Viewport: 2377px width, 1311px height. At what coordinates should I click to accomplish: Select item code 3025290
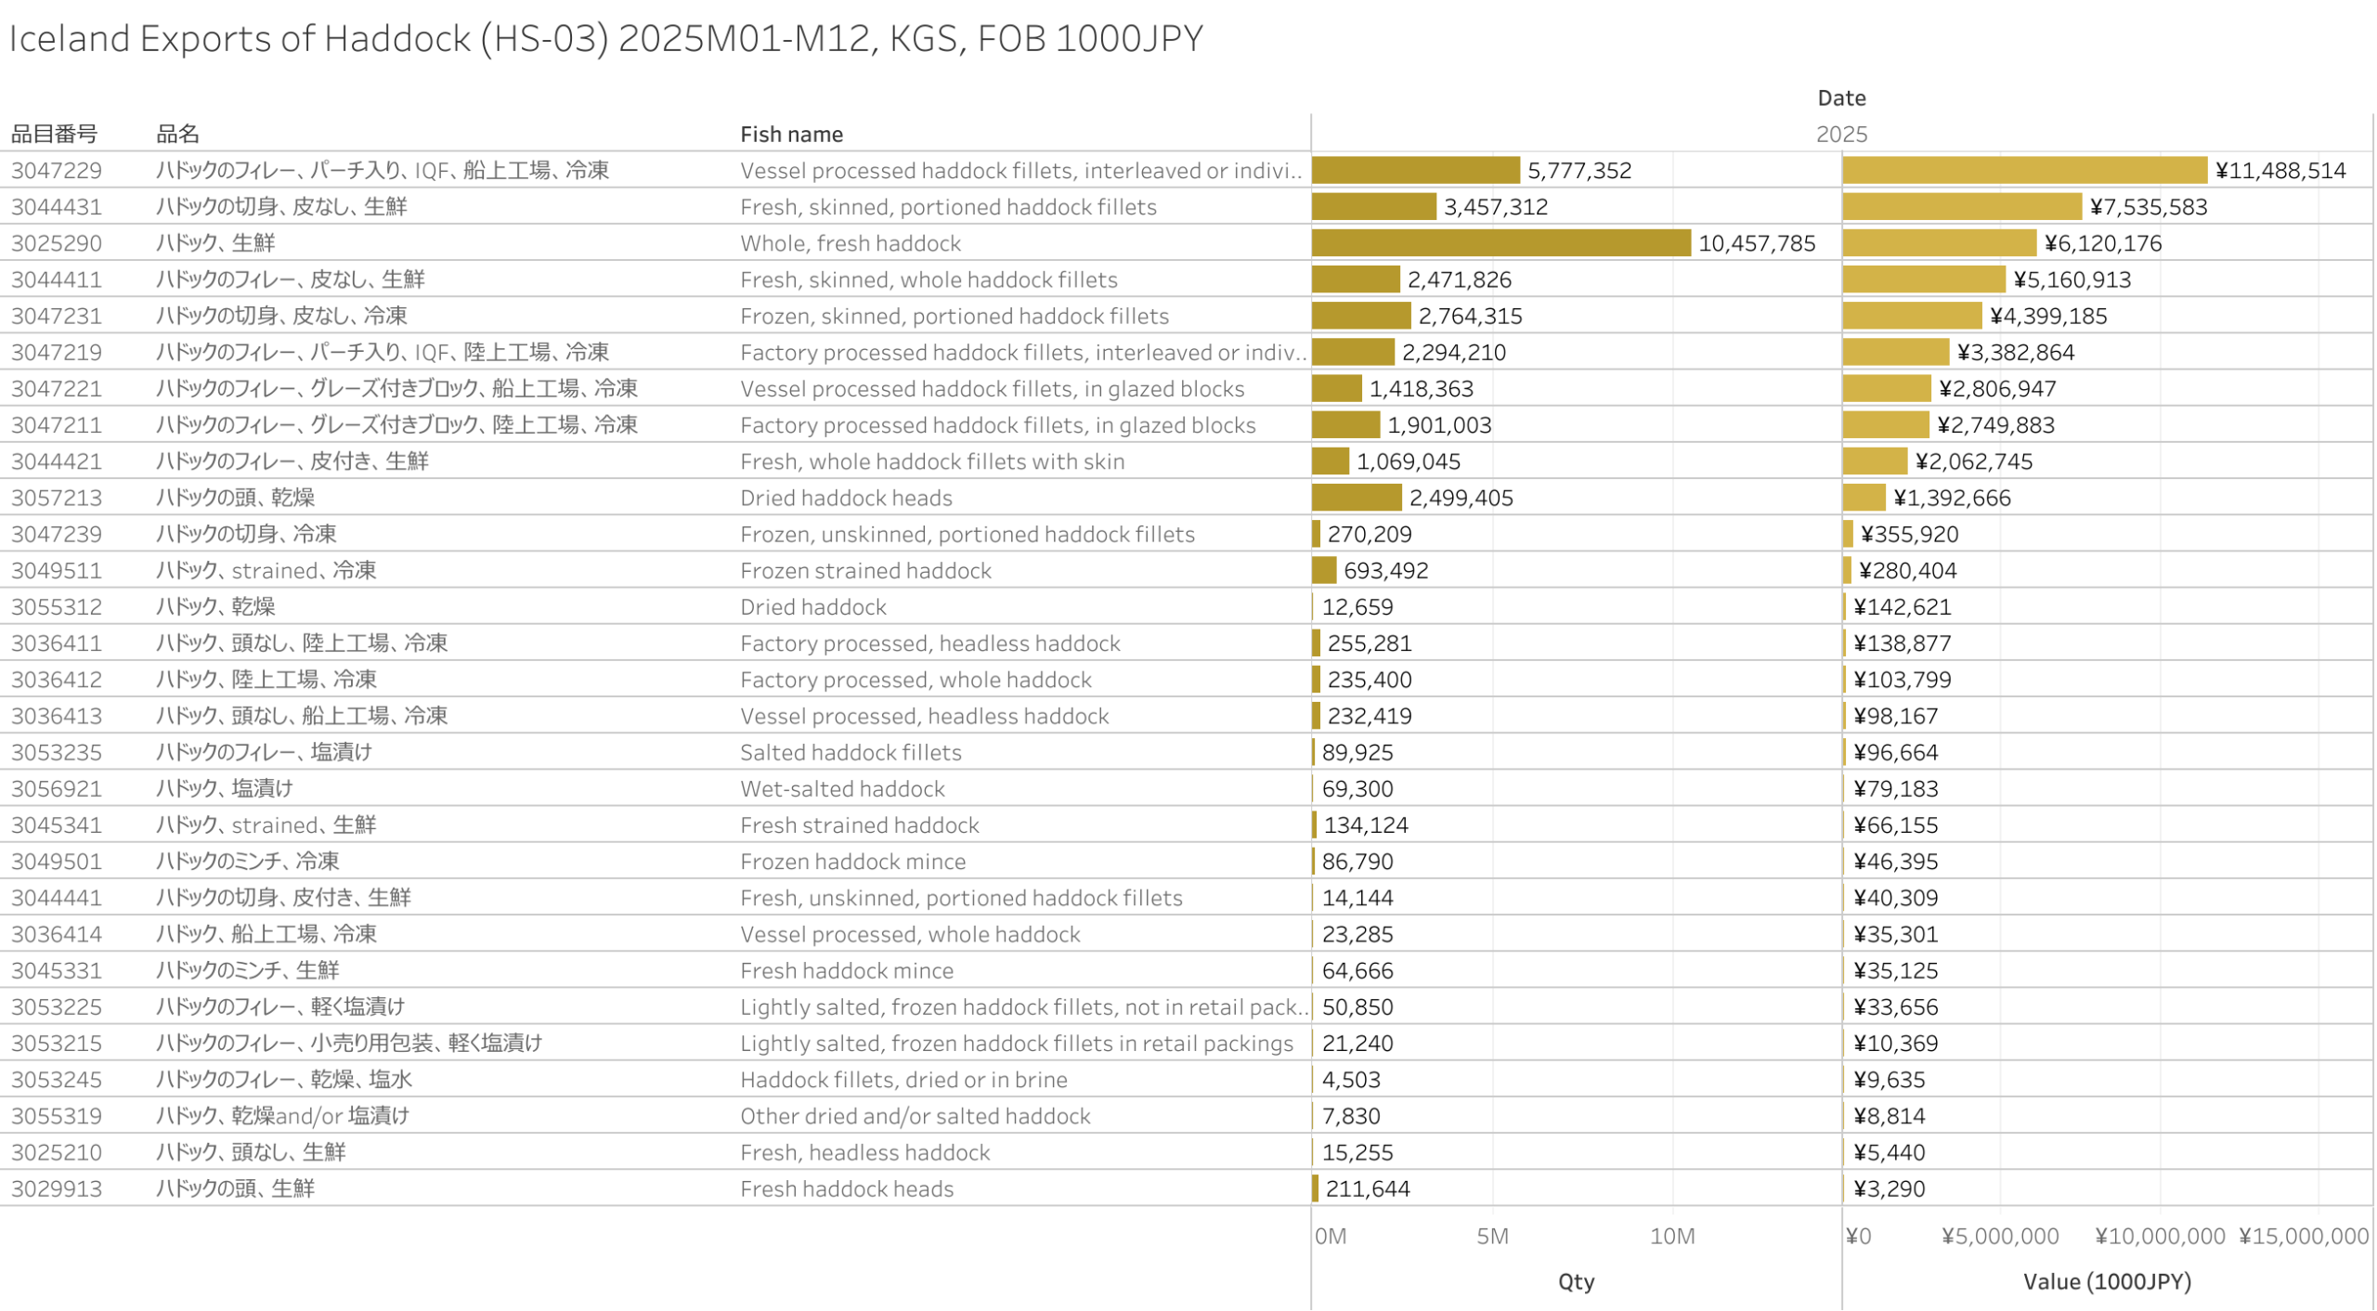coord(57,242)
